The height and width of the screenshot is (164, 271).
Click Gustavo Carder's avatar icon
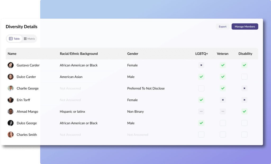click(x=11, y=65)
